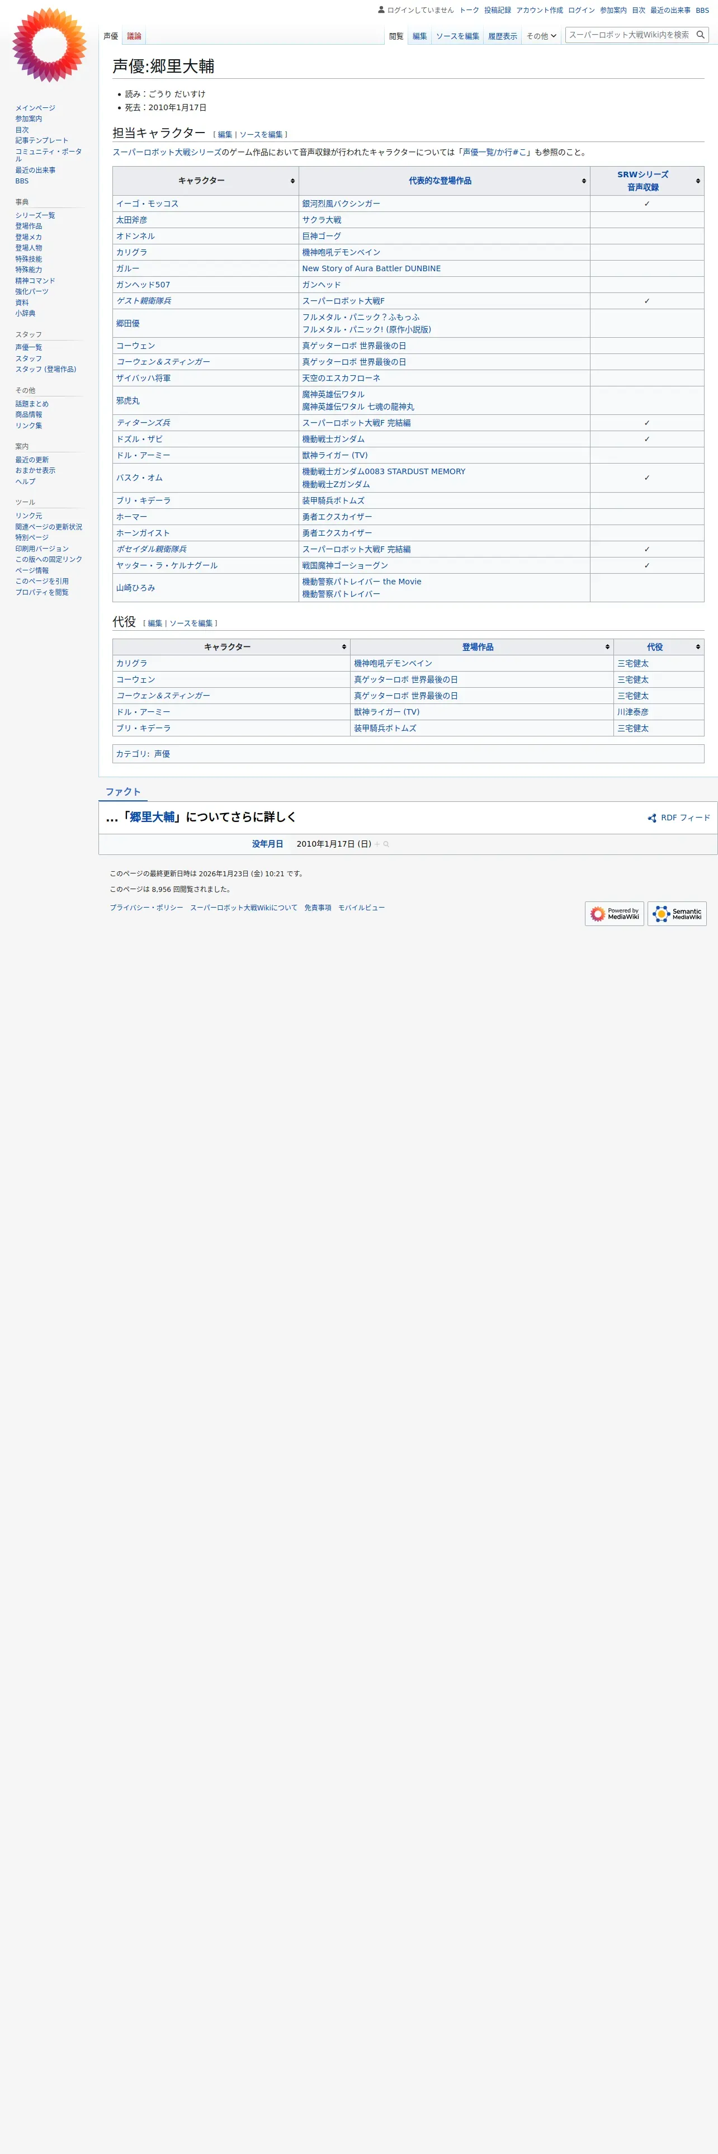Open the 編集 tab
Image resolution: width=718 pixels, height=2154 pixels.
click(419, 36)
